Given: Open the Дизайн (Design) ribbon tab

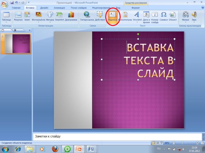Looking at the screenshot, I should (44, 8).
